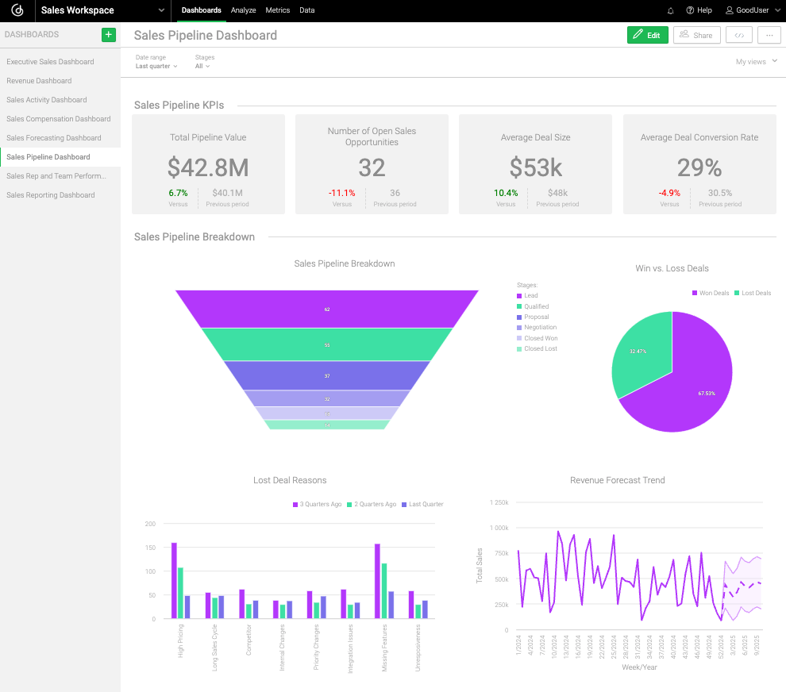The width and height of the screenshot is (786, 692).
Task: Open the Executive Sales Dashboard
Action: [x=50, y=62]
